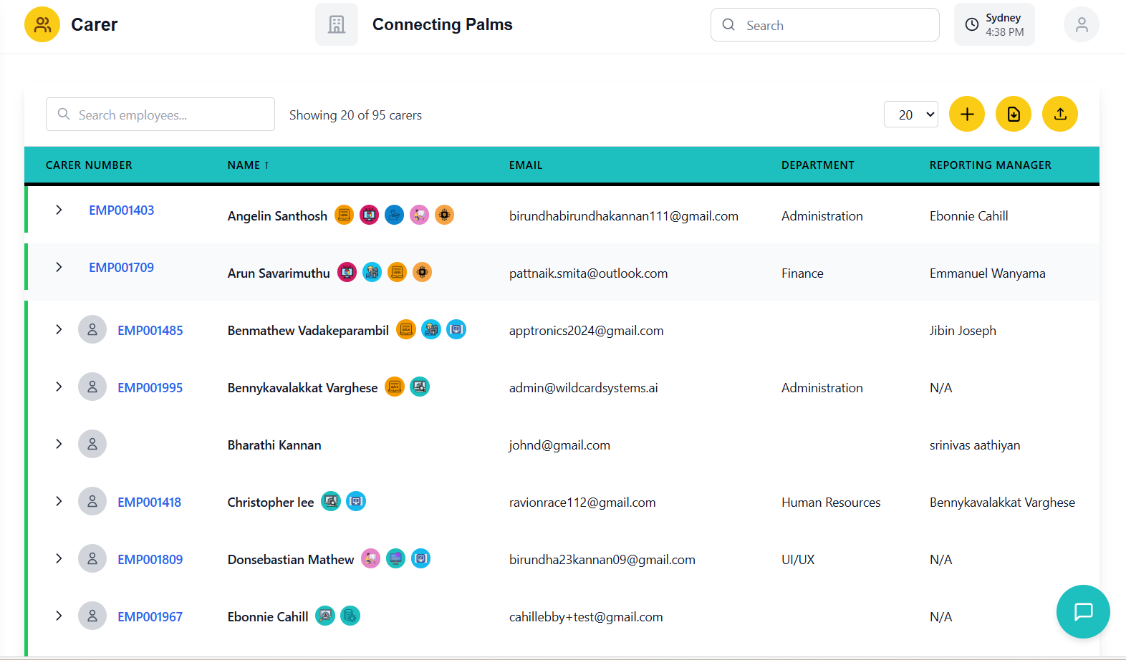This screenshot has height=660, width=1126.
Task: Click the yellow Carer logo icon
Action: [42, 25]
